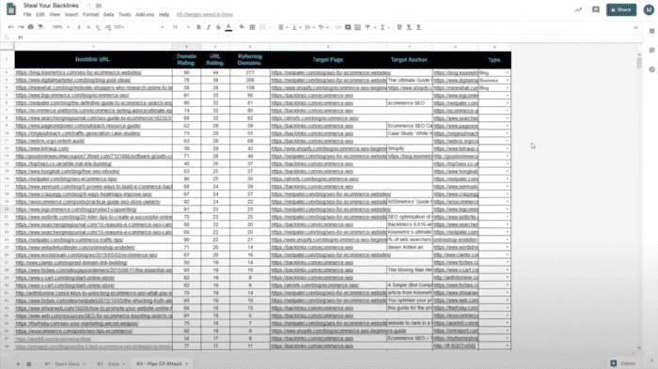Click the Share button
The image size is (658, 369).
point(621,9)
